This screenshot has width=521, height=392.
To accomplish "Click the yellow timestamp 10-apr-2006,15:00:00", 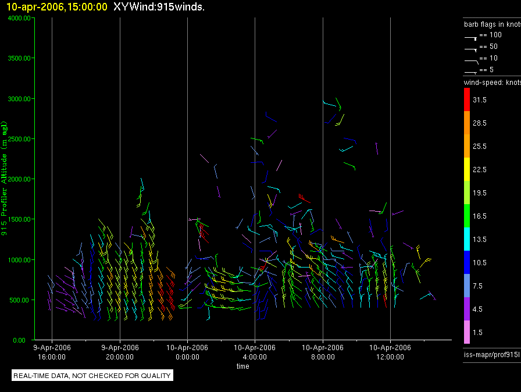I will tap(57, 6).
